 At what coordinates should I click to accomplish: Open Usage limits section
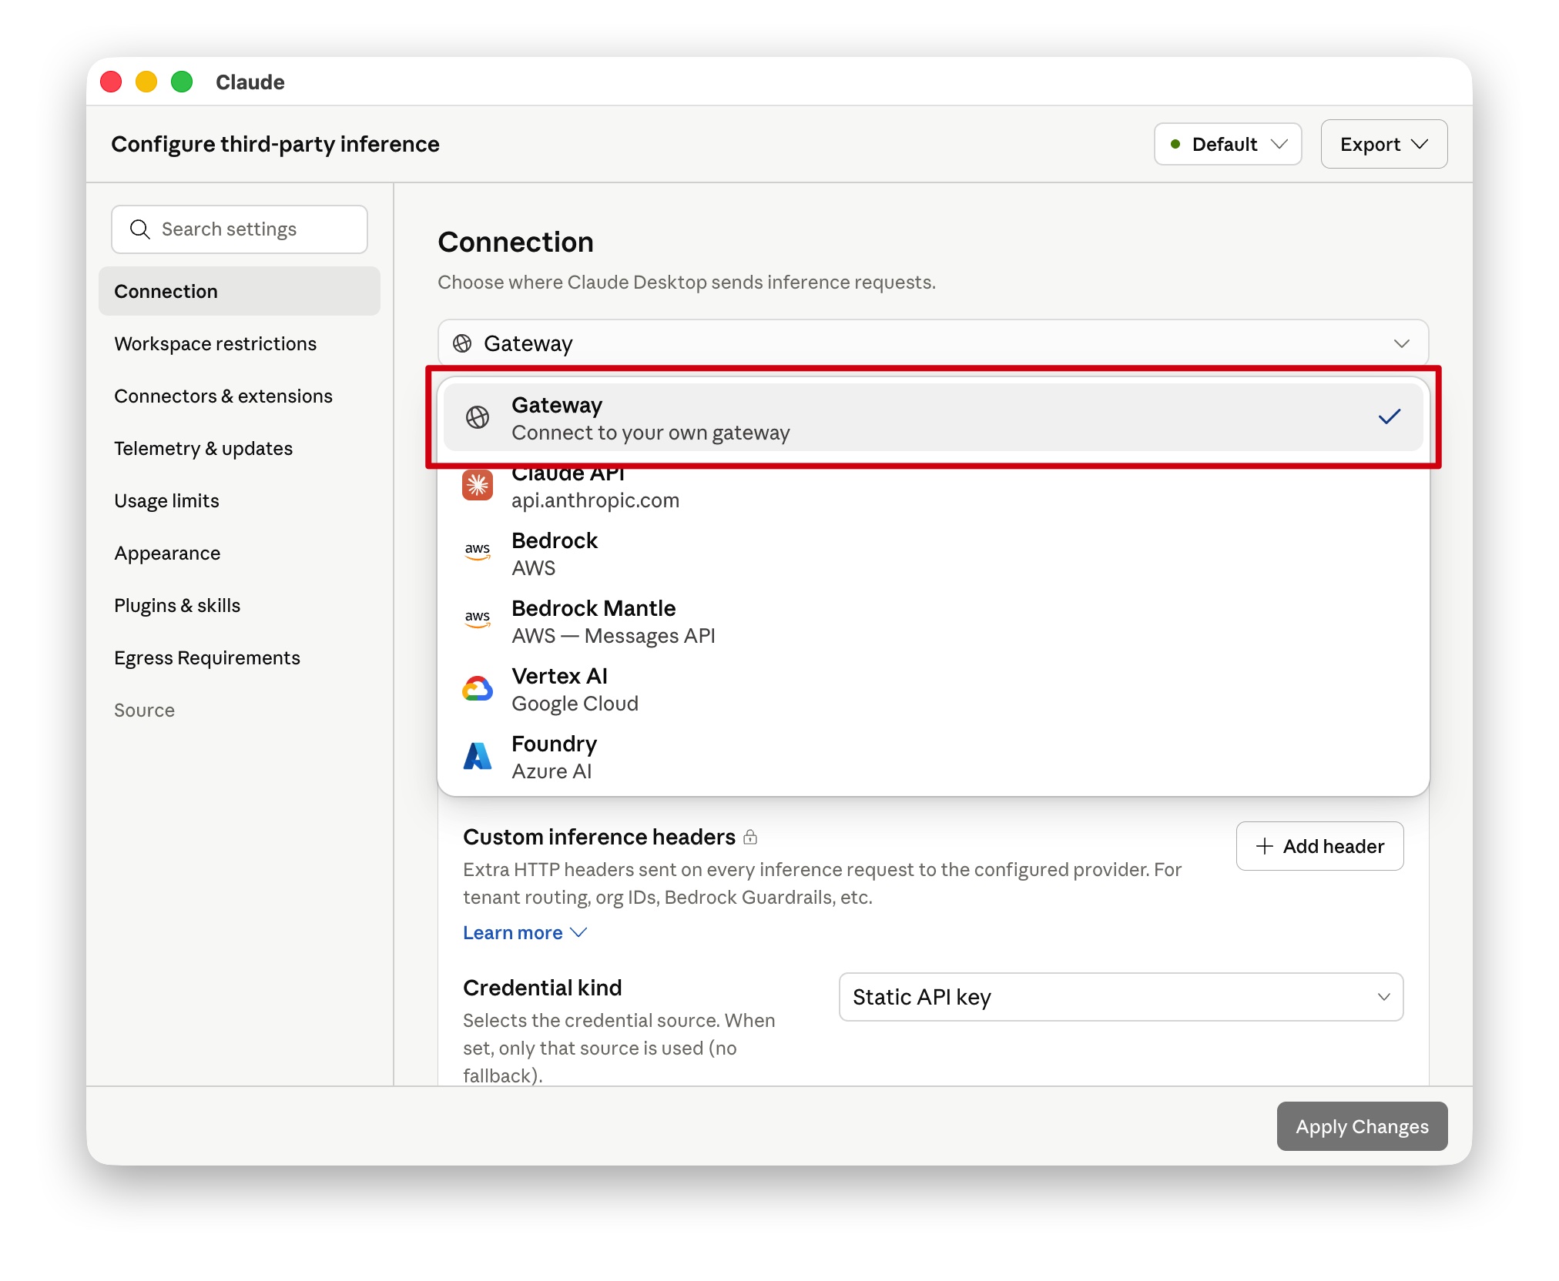[240, 500]
